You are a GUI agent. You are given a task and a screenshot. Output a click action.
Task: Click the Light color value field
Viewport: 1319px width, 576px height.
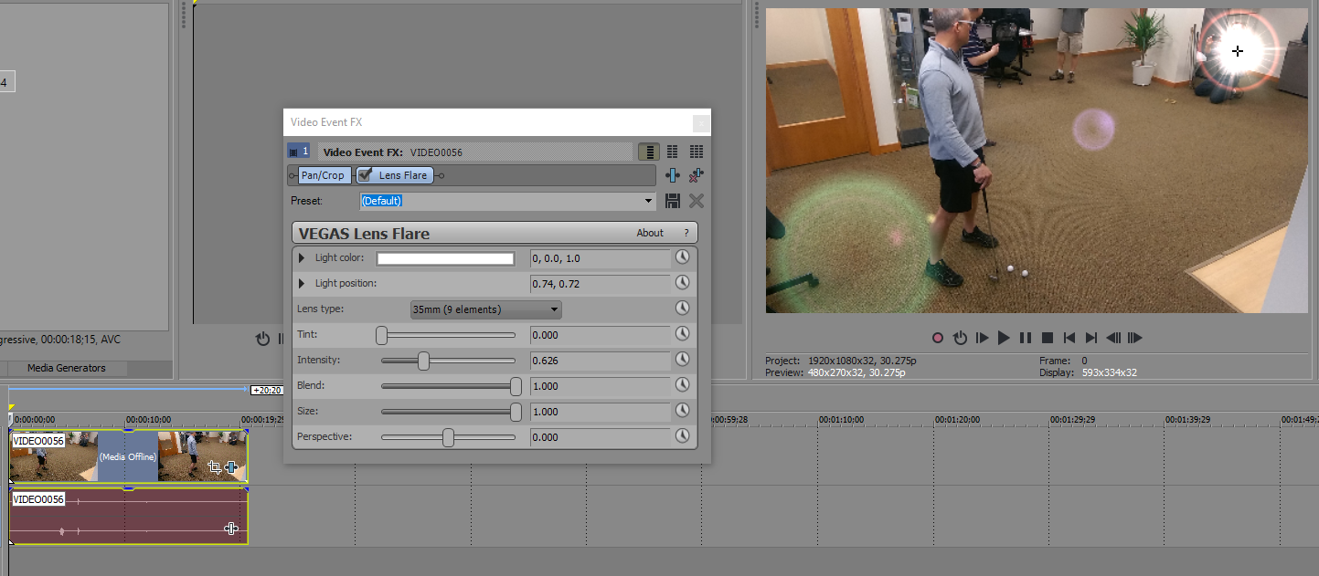pos(600,258)
